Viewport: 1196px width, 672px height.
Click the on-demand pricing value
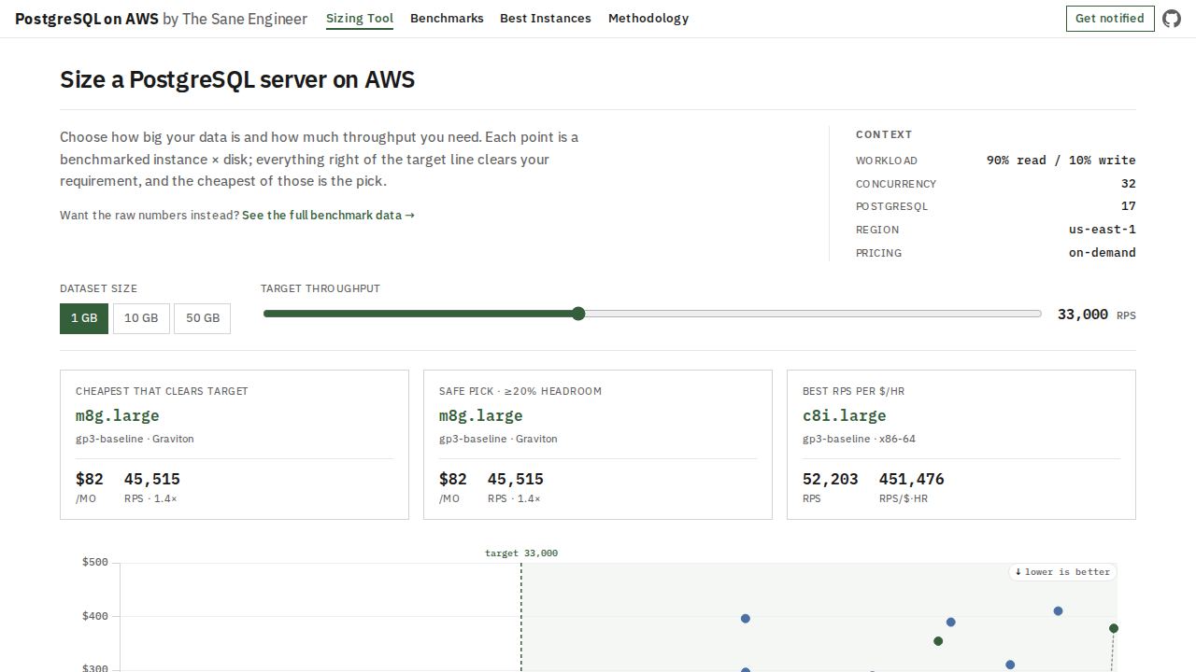coord(1103,253)
